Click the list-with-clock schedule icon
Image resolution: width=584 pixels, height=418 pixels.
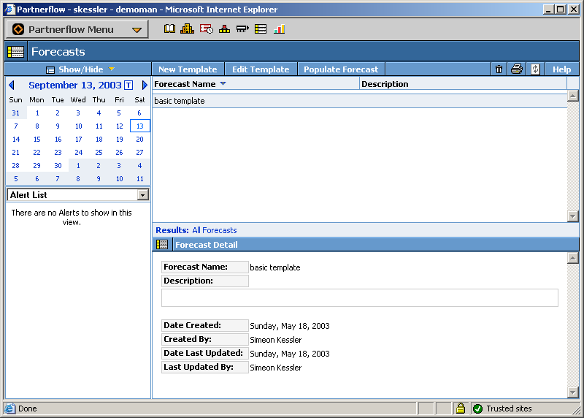[207, 28]
